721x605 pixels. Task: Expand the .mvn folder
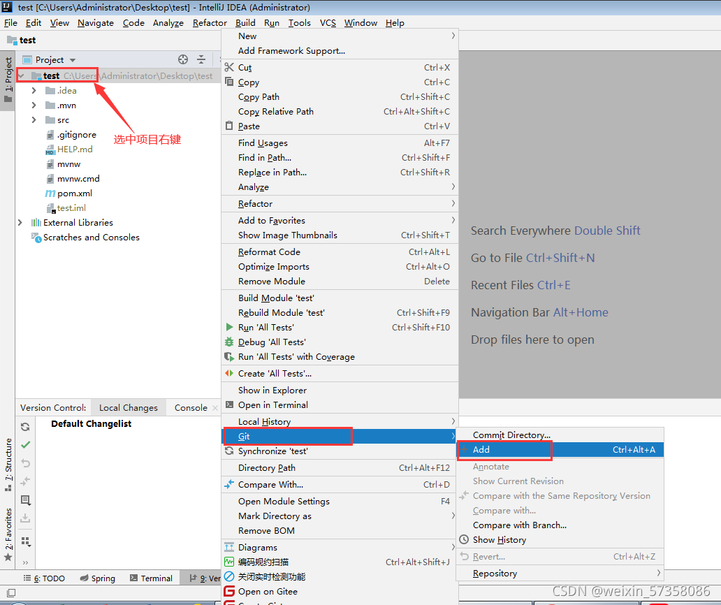[x=34, y=105]
